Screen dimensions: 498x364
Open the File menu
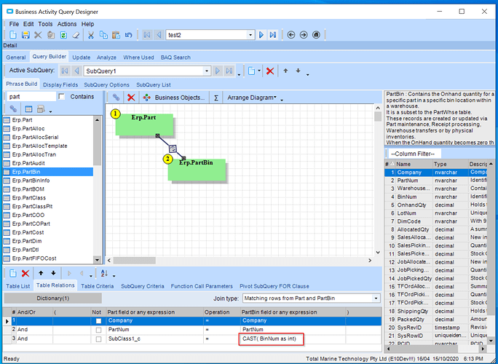coord(14,24)
